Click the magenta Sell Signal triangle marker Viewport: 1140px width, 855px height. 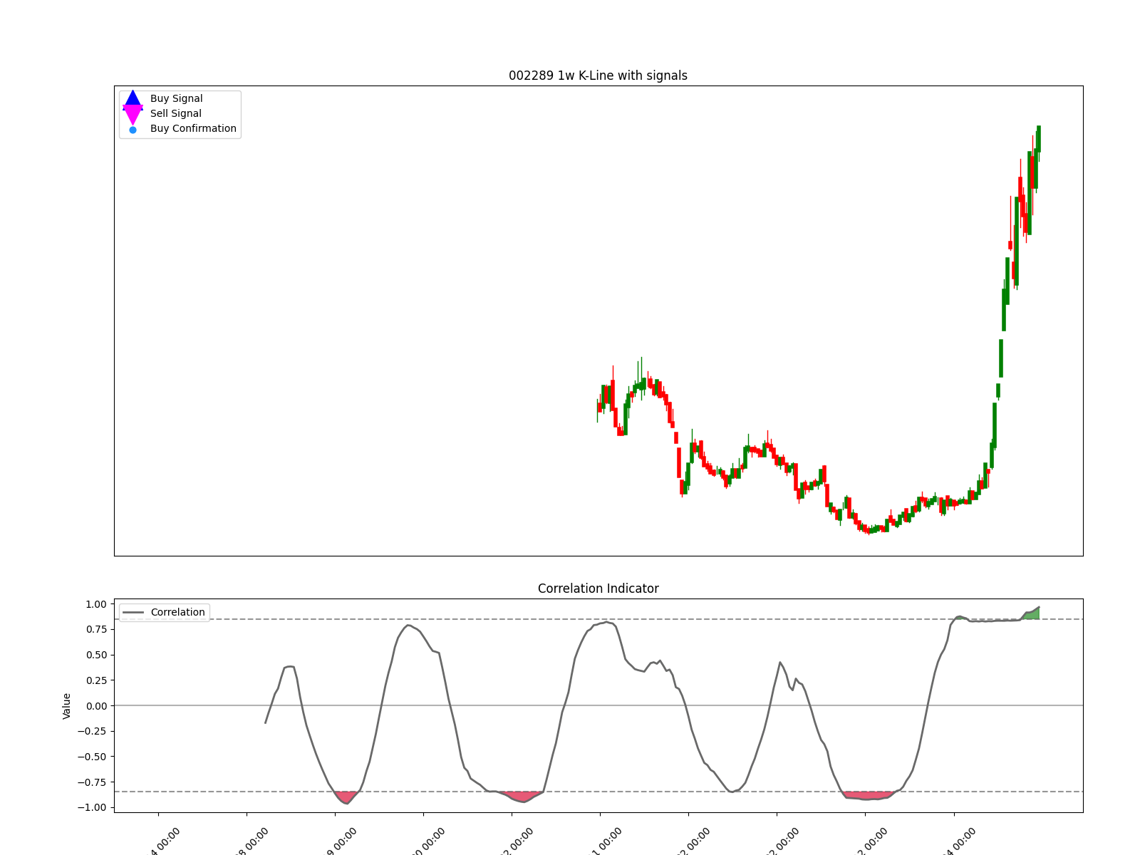[x=133, y=115]
